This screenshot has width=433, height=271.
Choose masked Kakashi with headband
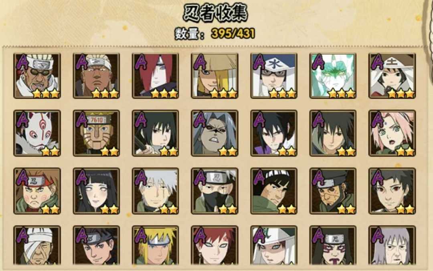coord(214,191)
